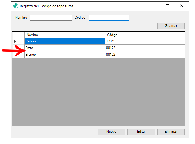The image size is (195, 144).
Task: Sort by the Código column header
Action: (145, 35)
